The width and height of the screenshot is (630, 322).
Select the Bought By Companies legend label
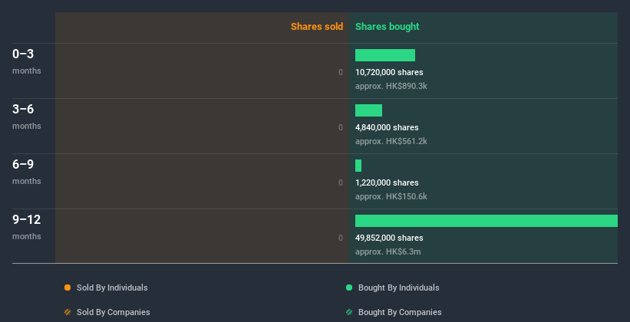(x=400, y=312)
